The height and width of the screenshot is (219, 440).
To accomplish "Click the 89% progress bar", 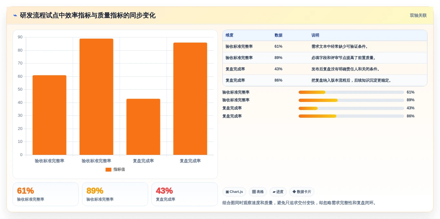I will point(351,100).
